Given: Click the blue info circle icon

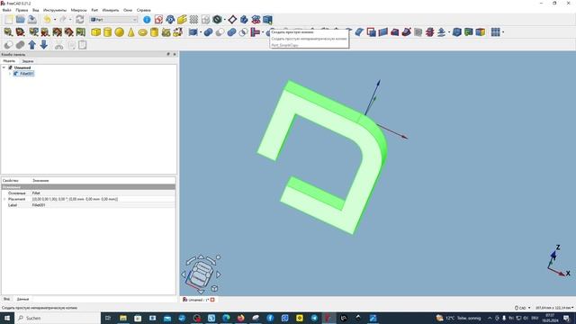Looking at the screenshot, I should pos(147,20).
